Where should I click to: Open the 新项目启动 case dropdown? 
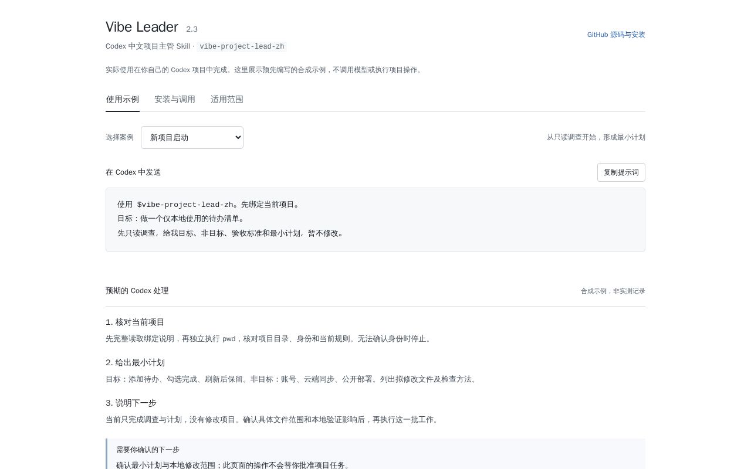(192, 137)
